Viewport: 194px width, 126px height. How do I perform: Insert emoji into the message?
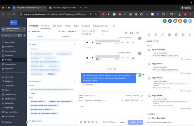[89, 122]
